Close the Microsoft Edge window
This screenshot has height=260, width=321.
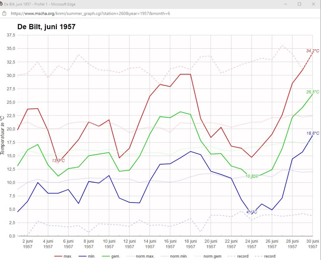pyautogui.click(x=313, y=4)
